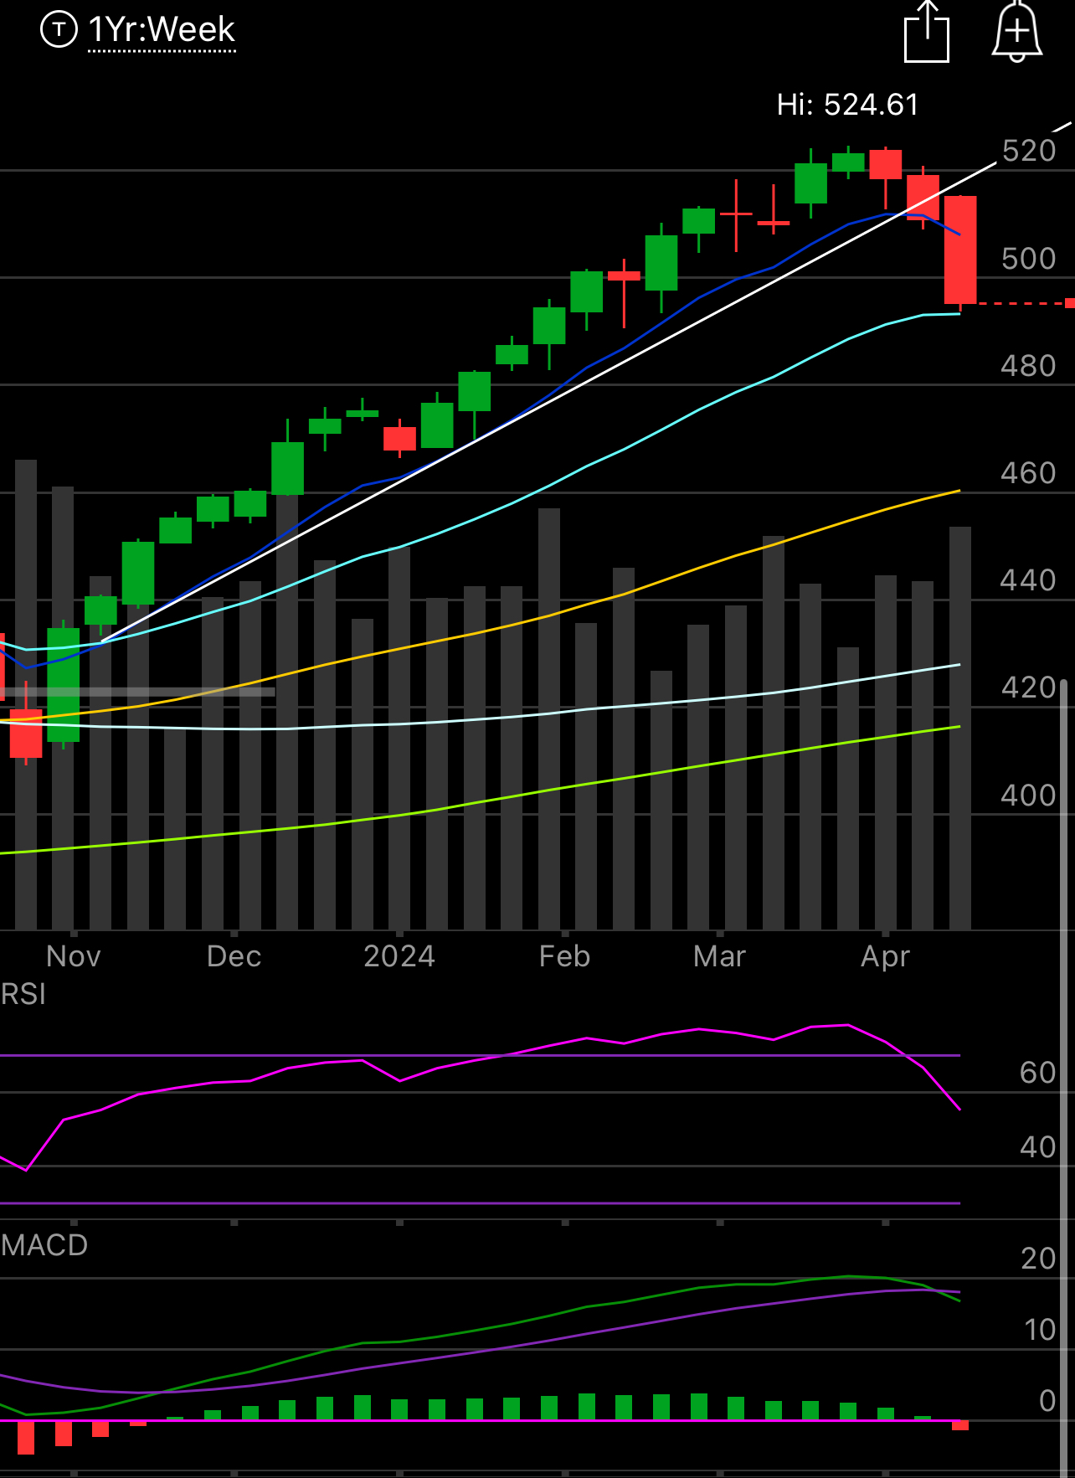Tap the circled T icon beside timeframe
1075x1478 pixels.
pyautogui.click(x=59, y=30)
